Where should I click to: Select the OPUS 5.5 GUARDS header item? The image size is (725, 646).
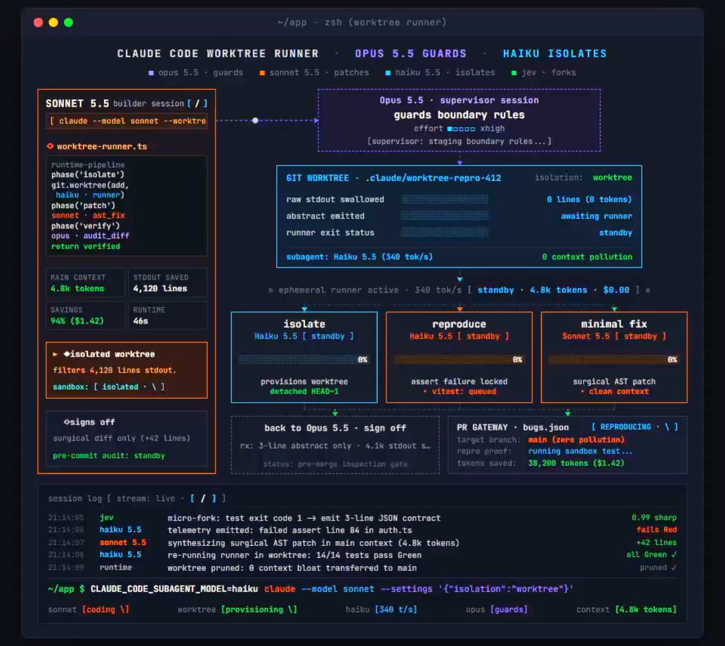411,54
